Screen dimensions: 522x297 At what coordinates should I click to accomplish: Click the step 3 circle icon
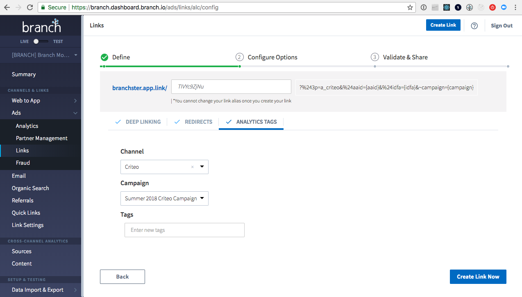point(375,57)
